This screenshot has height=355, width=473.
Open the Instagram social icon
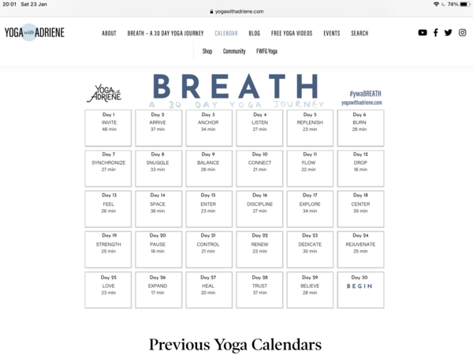[462, 33]
